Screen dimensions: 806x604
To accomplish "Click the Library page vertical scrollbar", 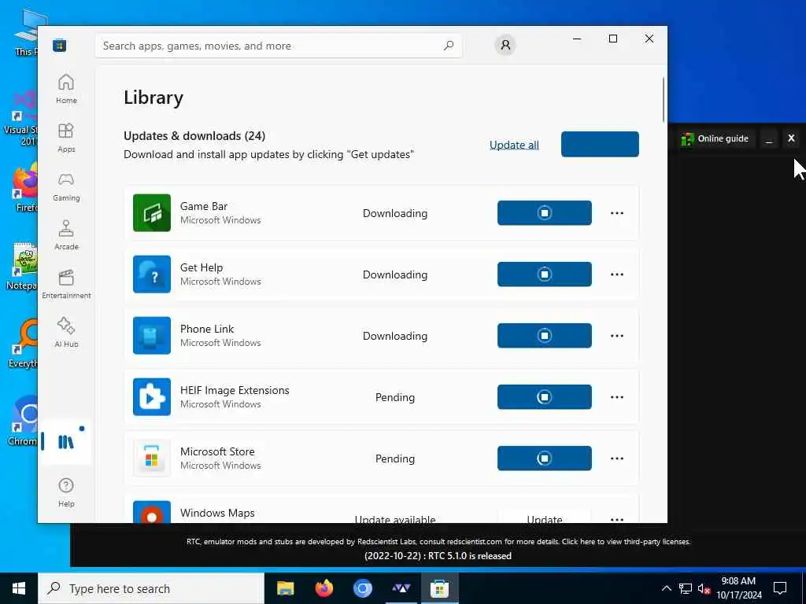I will point(663,99).
